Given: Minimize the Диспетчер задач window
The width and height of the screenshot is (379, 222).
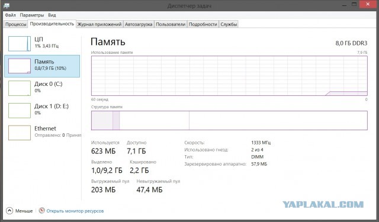Looking at the screenshot, I should click(x=344, y=5).
